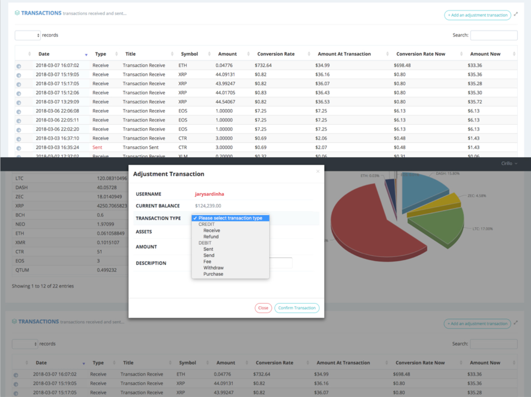Choose Withdraw from the transaction type list
The image size is (531, 397).
(213, 268)
